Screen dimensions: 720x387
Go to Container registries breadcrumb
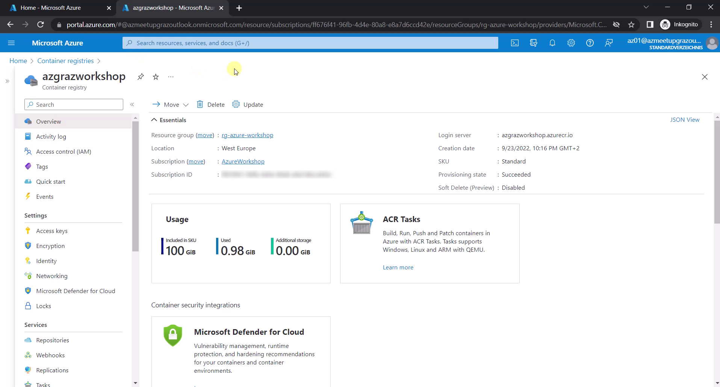tap(65, 61)
